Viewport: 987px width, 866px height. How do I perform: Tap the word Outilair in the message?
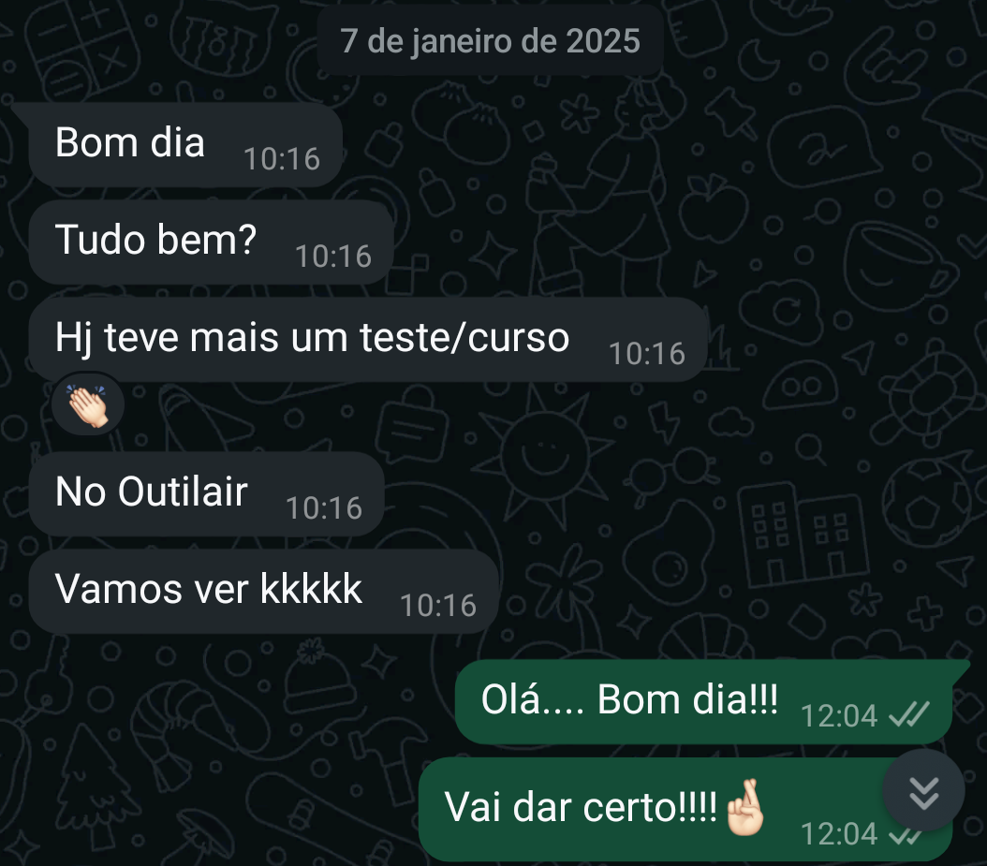tap(183, 492)
